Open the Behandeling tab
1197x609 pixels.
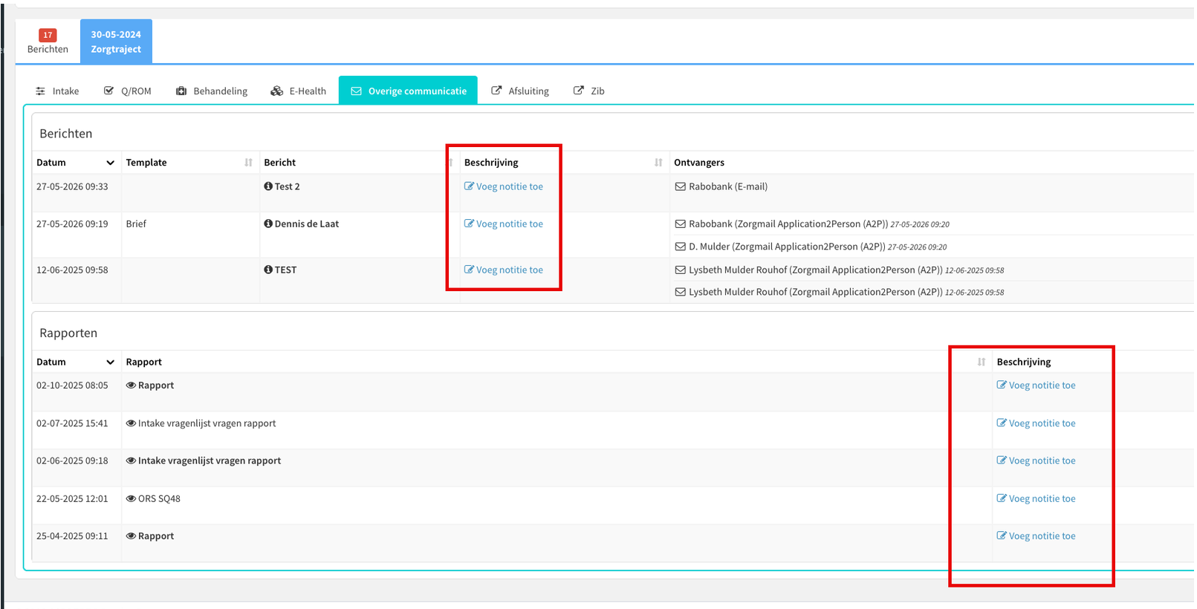pyautogui.click(x=212, y=91)
